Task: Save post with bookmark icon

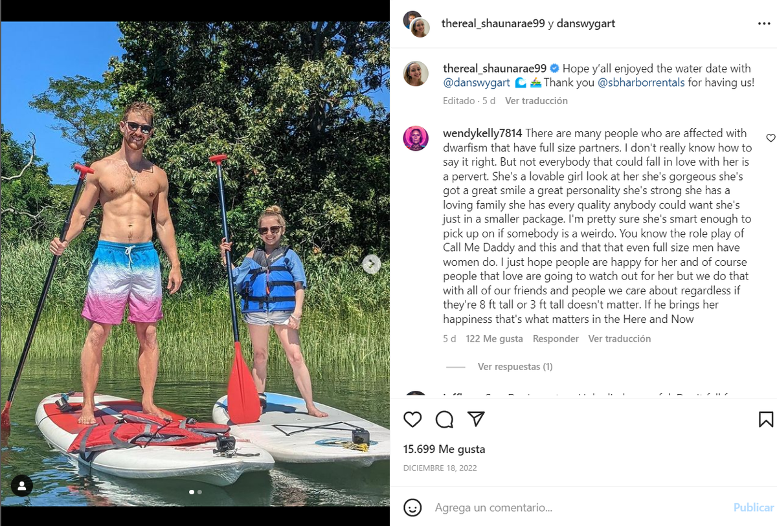Action: [765, 419]
